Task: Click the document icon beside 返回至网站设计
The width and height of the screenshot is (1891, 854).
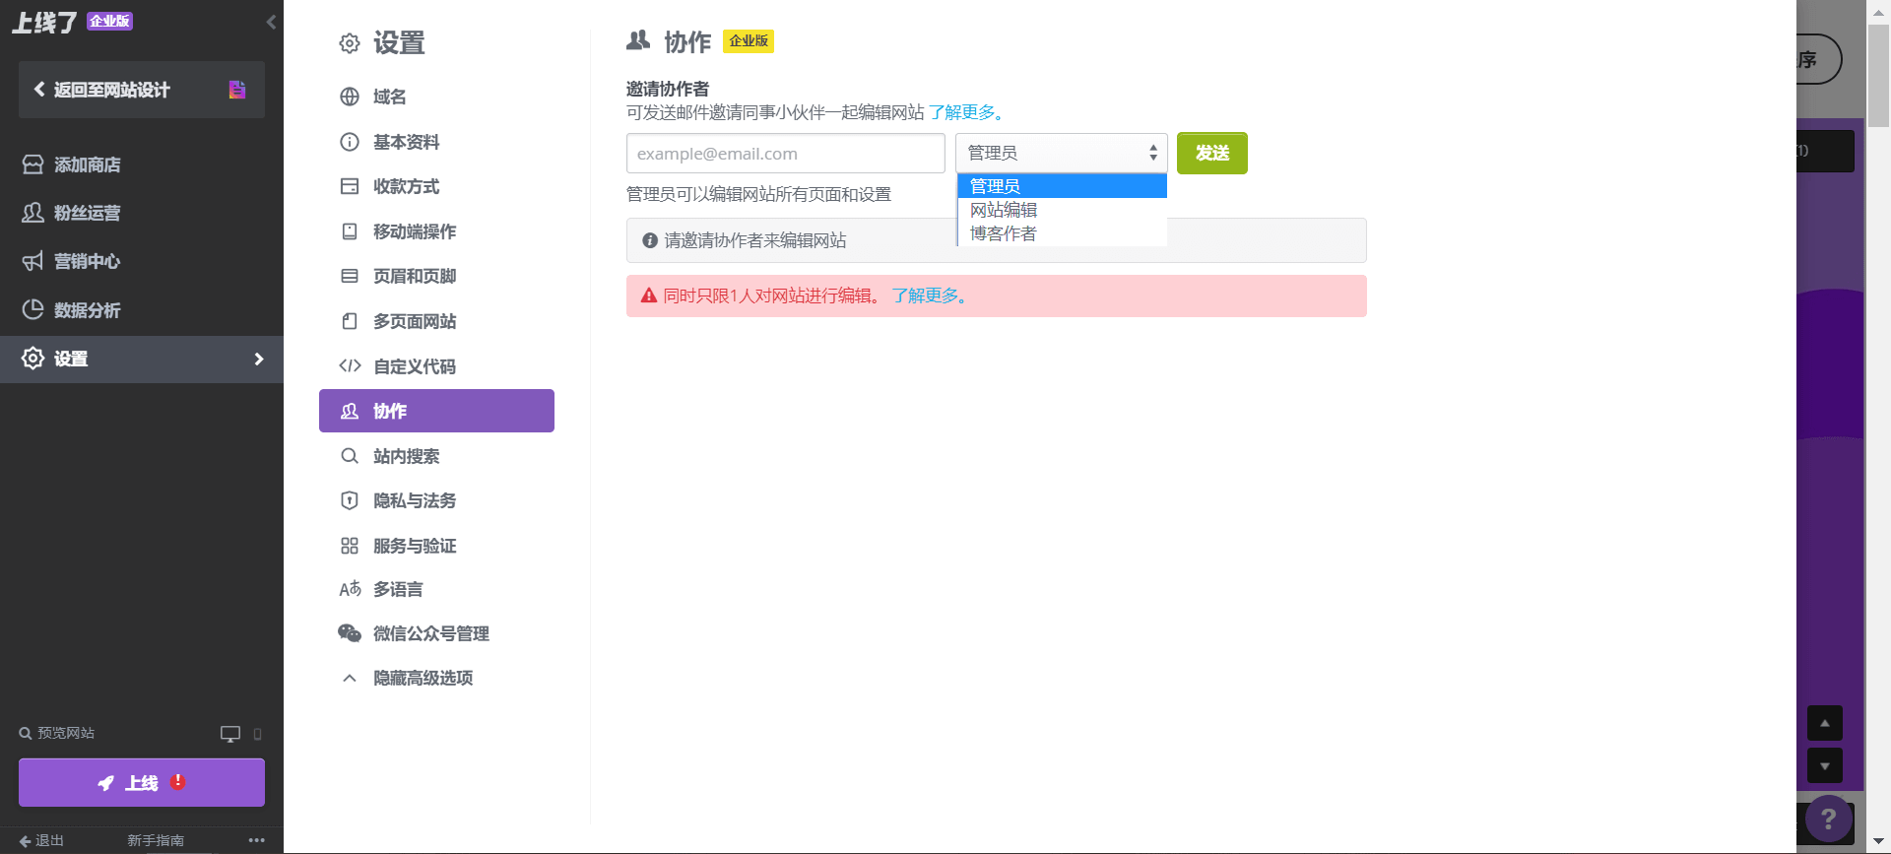Action: (x=237, y=90)
